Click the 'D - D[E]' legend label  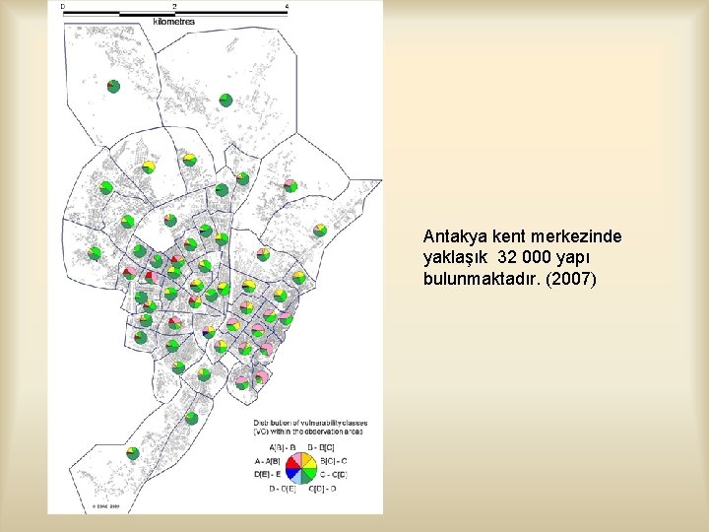coord(283,489)
